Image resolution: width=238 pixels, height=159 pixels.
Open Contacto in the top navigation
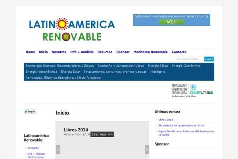click(x=179, y=52)
